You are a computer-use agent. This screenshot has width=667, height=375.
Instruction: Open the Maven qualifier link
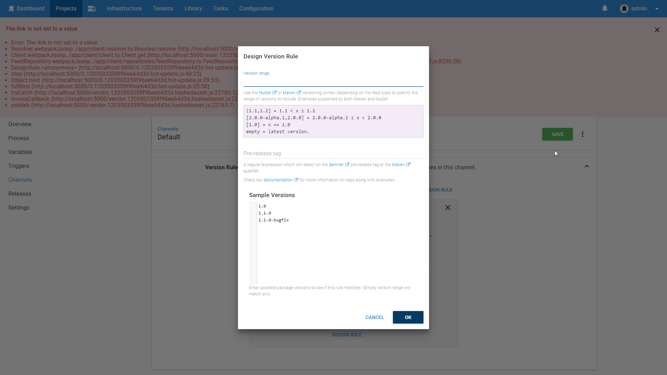pyautogui.click(x=401, y=165)
